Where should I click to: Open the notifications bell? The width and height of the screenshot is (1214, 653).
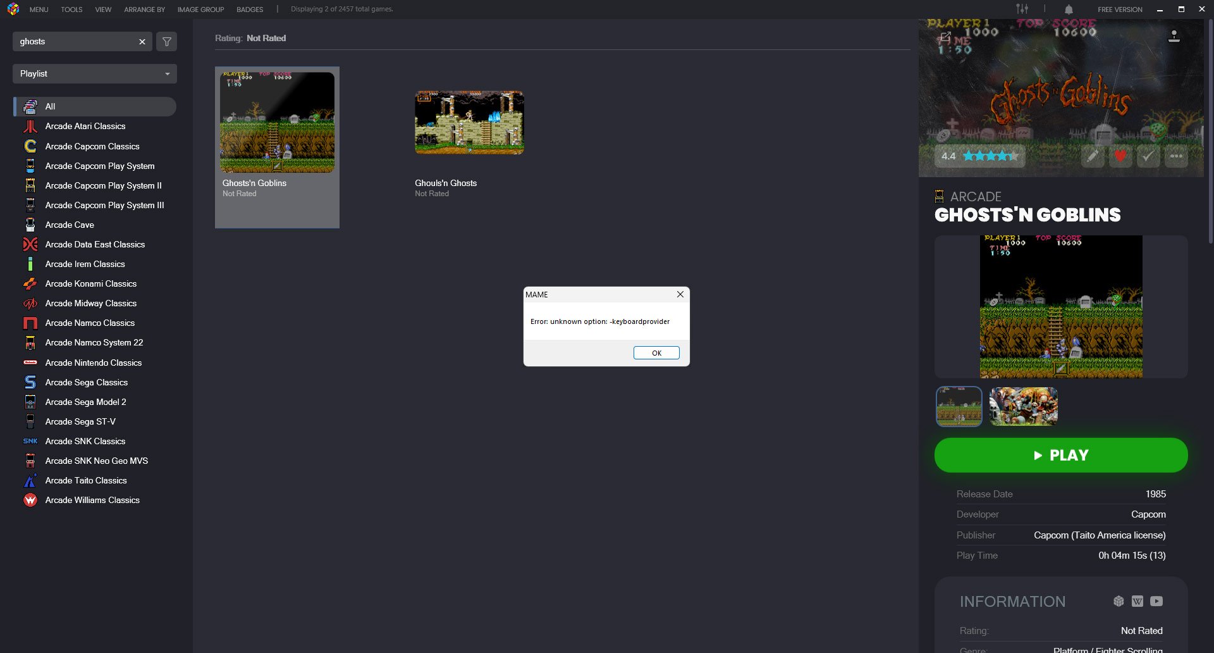1069,9
